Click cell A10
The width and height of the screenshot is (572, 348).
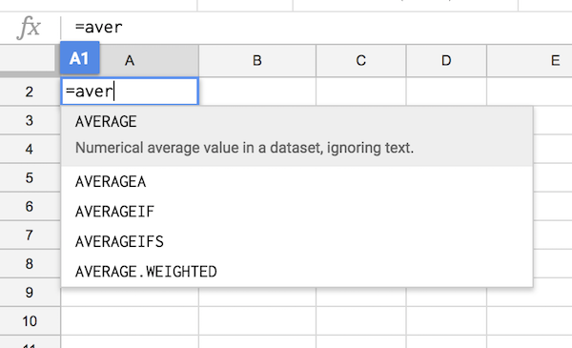pyautogui.click(x=130, y=321)
